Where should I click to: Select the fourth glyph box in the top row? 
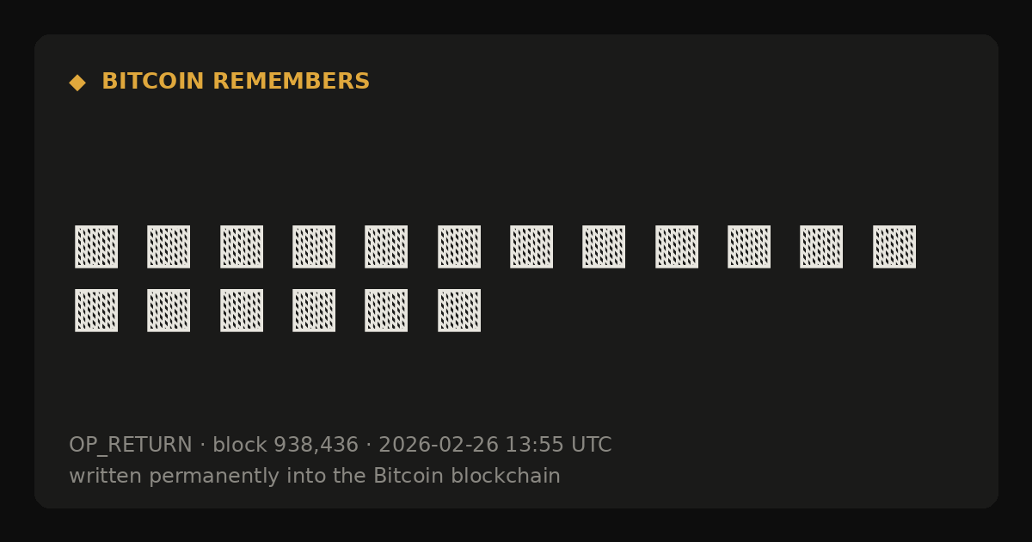tap(314, 247)
